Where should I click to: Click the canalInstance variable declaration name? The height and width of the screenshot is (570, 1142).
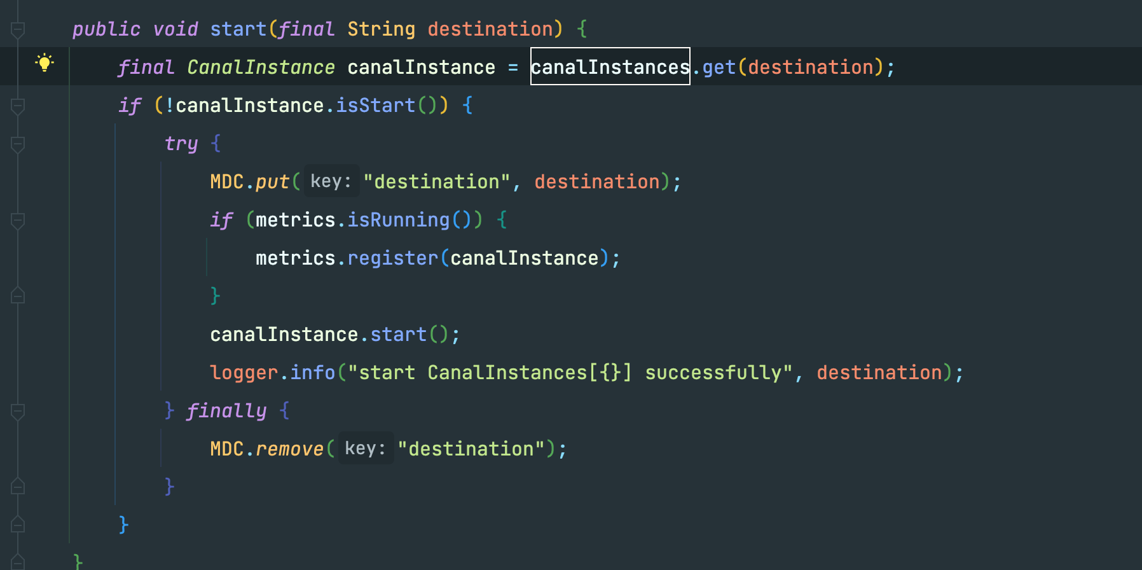pyautogui.click(x=421, y=67)
